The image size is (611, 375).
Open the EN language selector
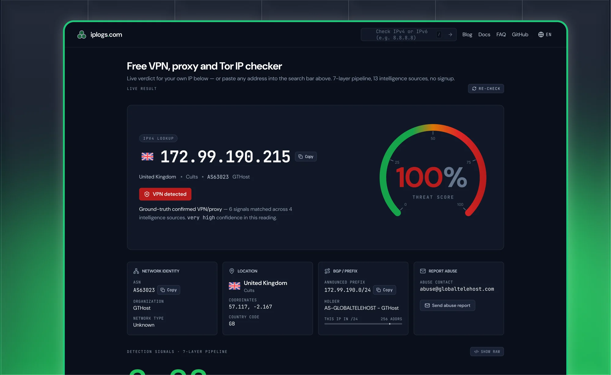pos(545,35)
